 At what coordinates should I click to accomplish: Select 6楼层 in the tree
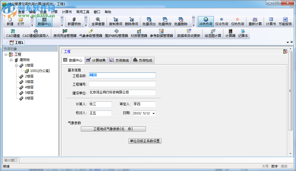(x=29, y=98)
